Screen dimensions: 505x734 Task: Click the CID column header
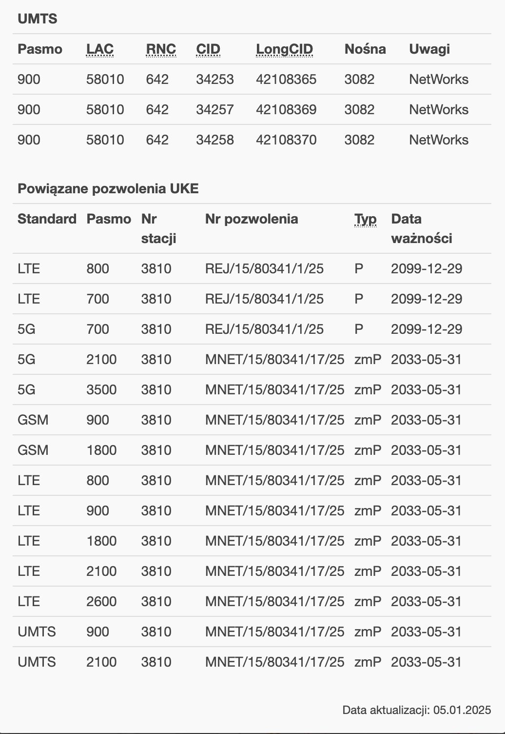tap(208, 49)
